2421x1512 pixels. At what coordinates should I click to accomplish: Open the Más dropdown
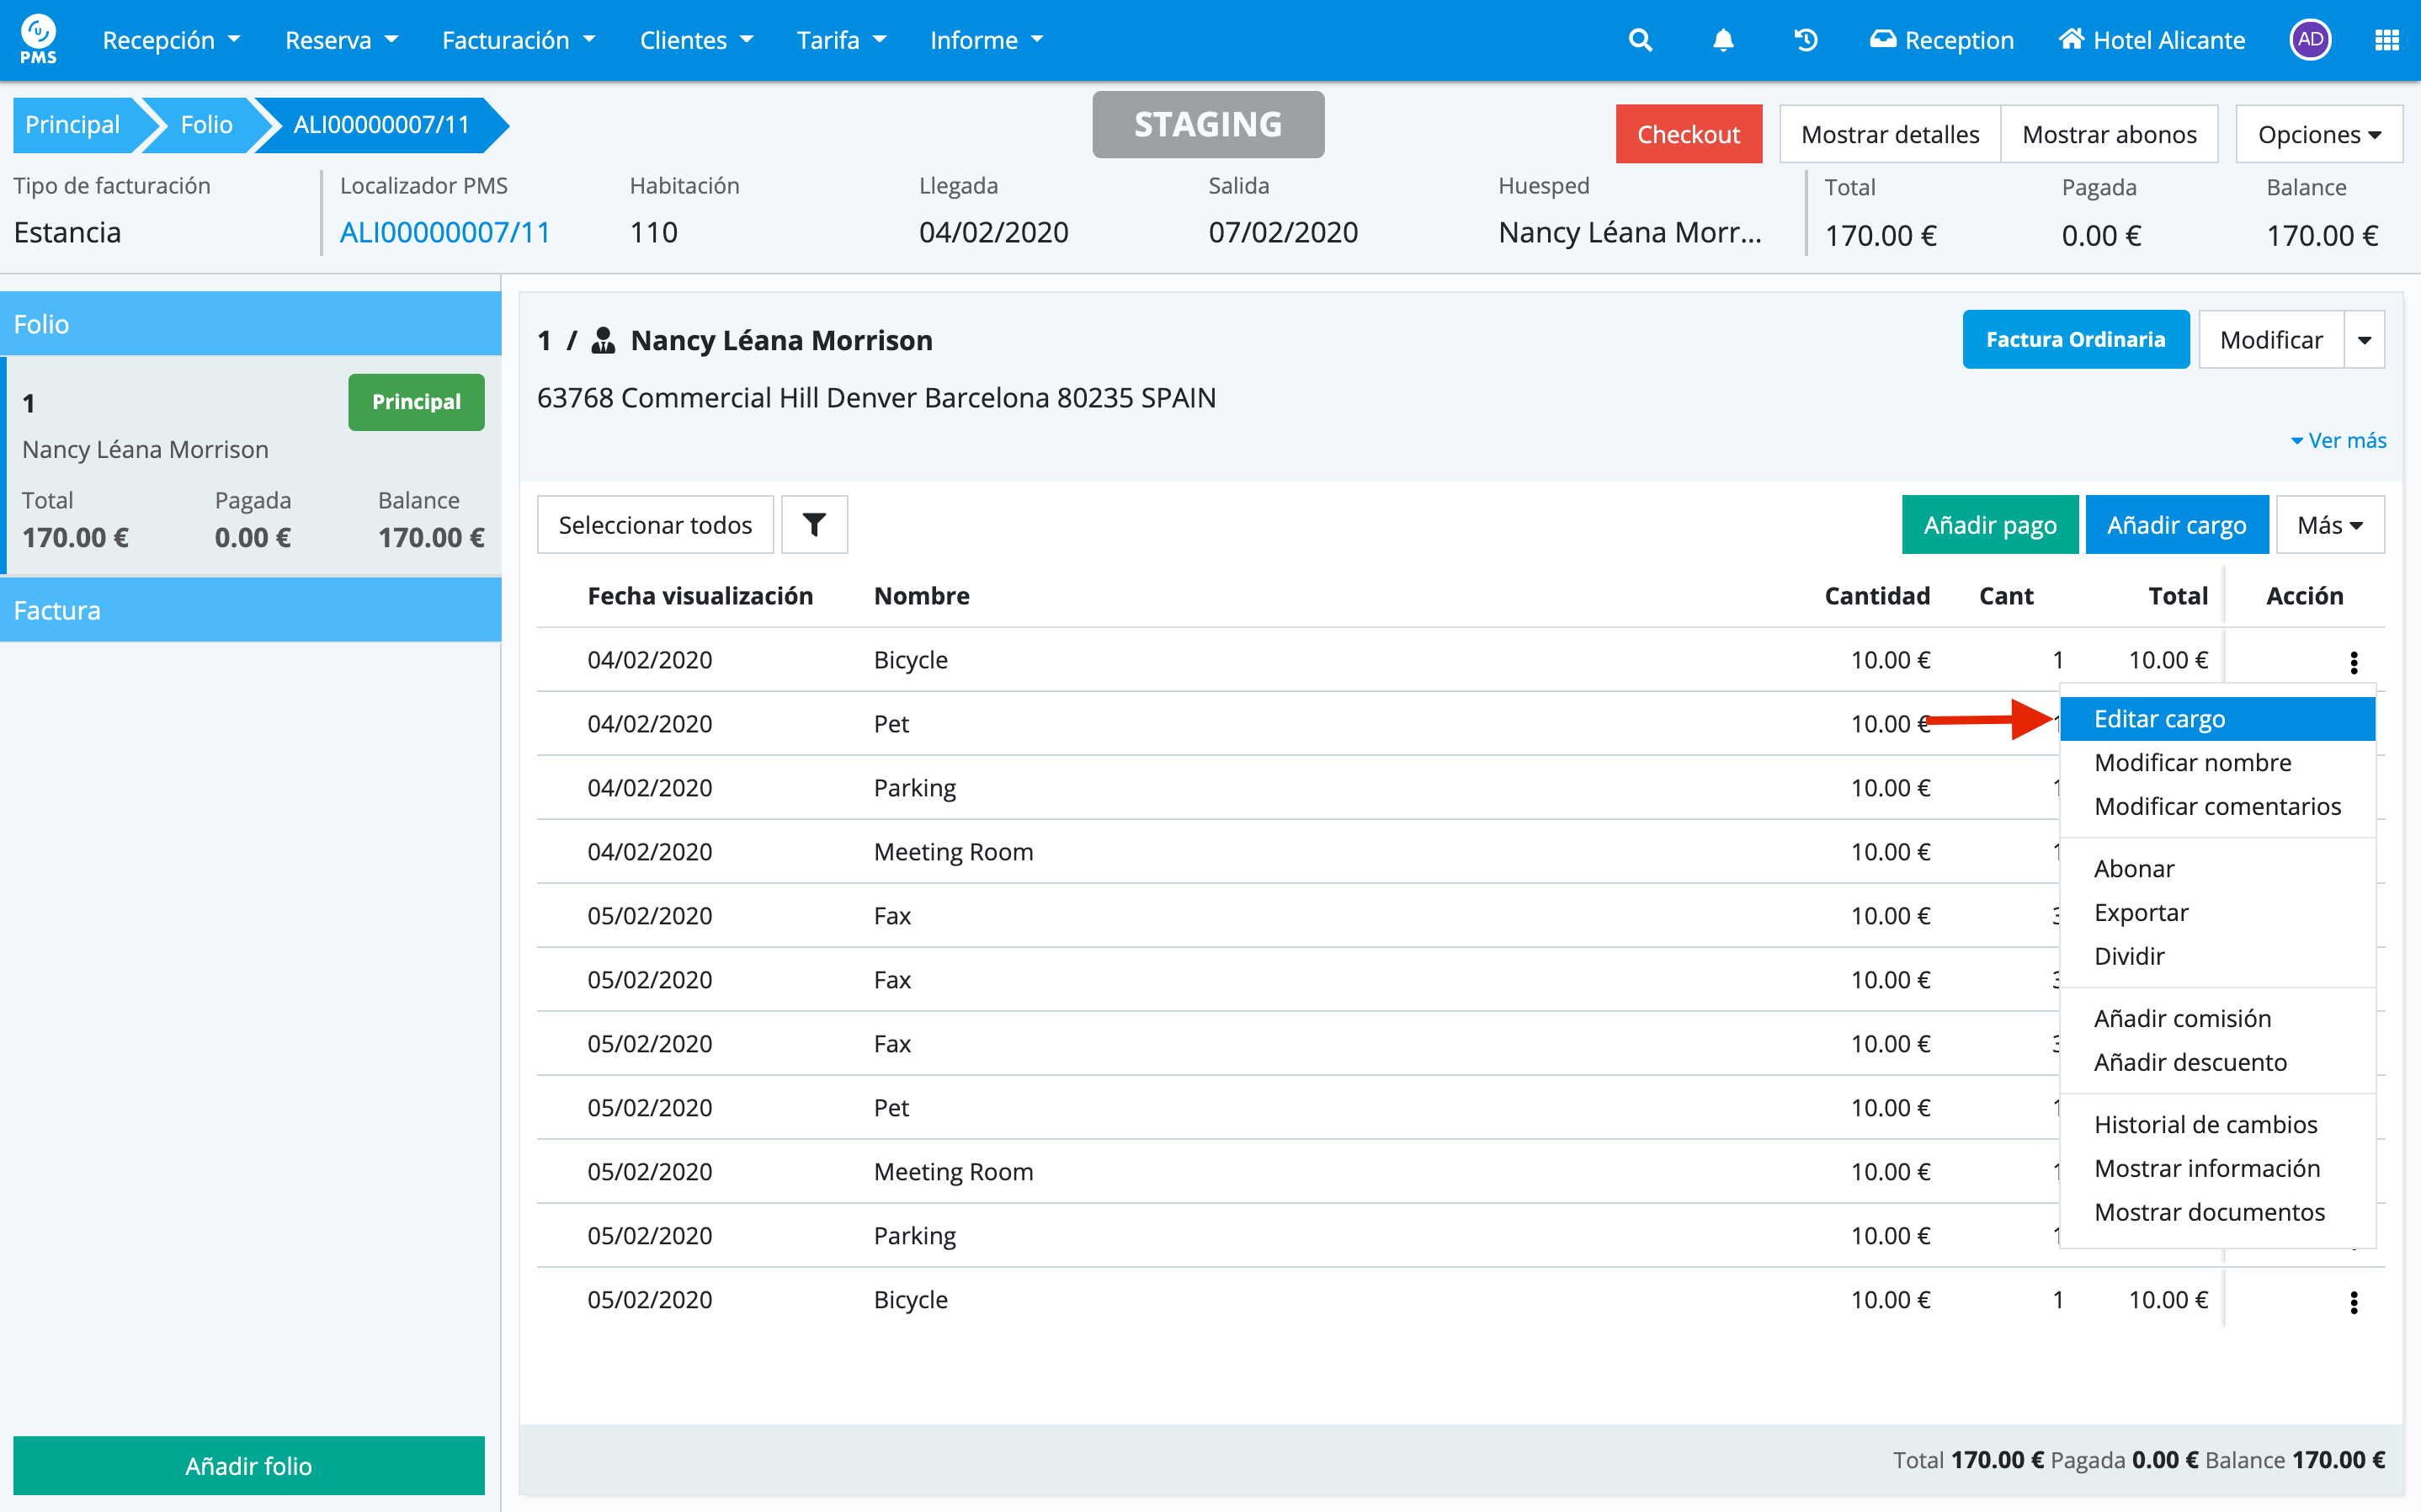tap(2329, 525)
